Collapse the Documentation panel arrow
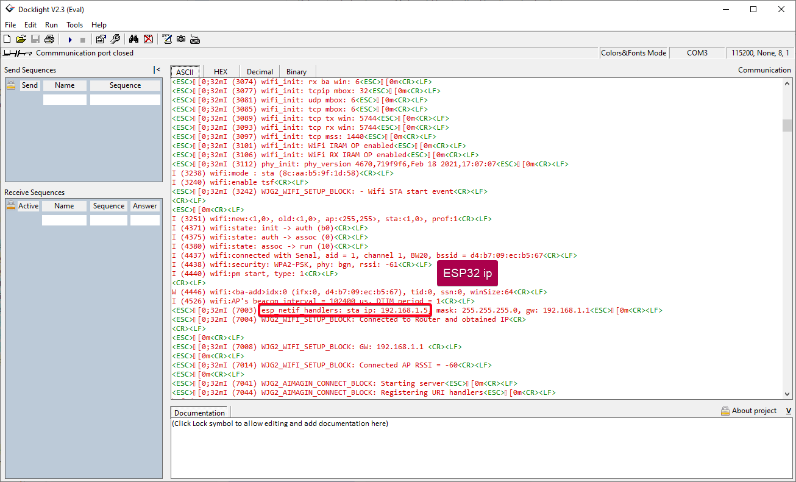This screenshot has height=482, width=796. coord(789,411)
